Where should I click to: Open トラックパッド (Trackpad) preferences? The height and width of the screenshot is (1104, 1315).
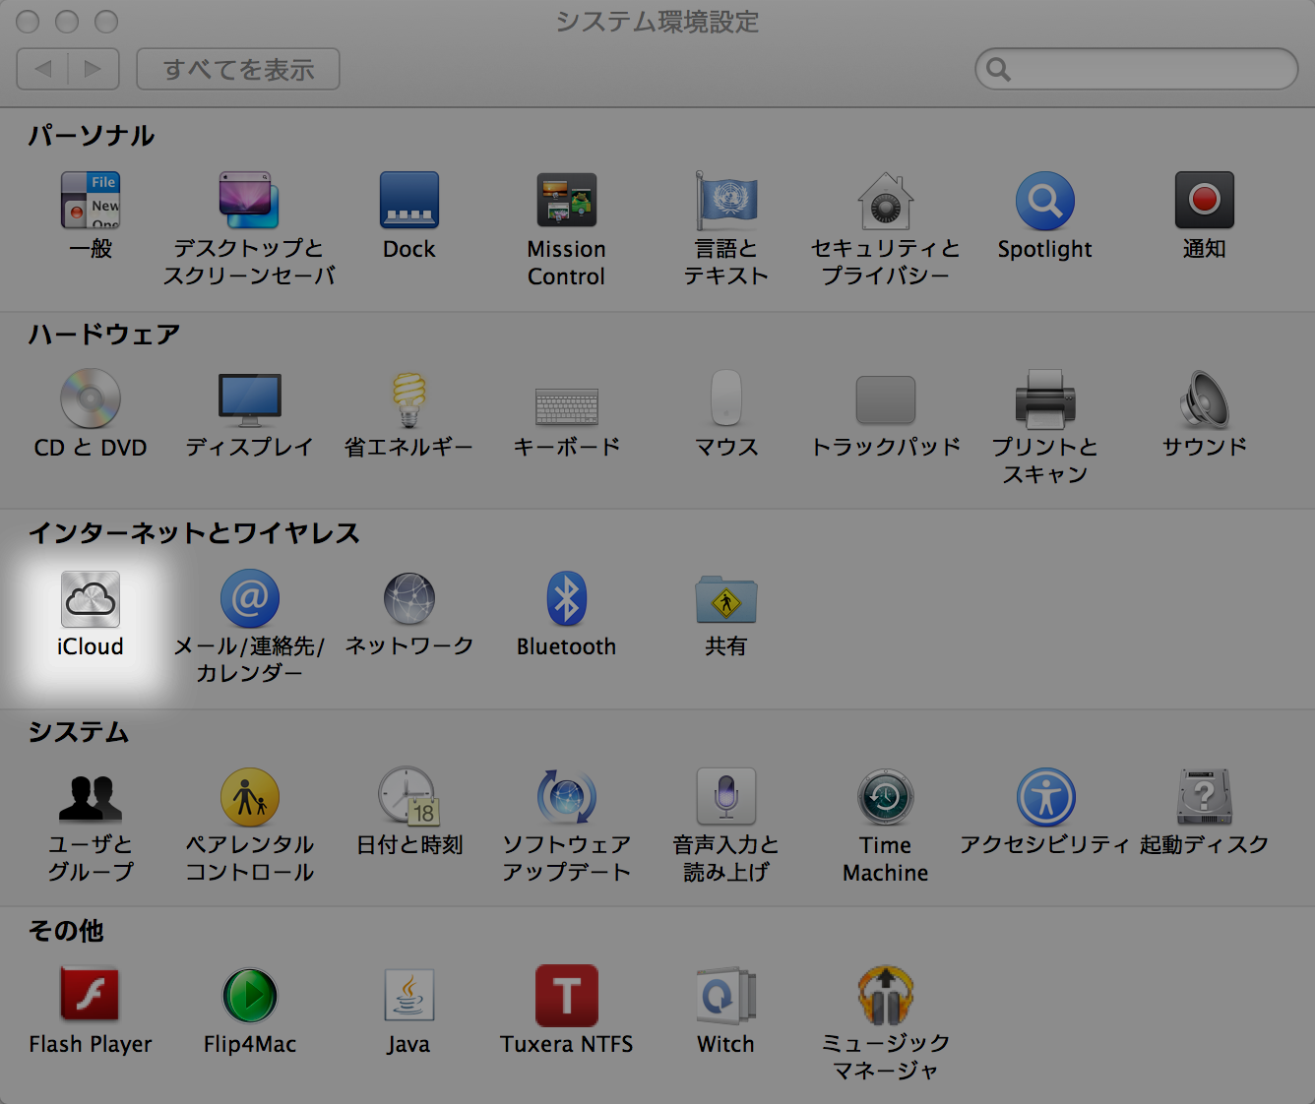coord(886,400)
